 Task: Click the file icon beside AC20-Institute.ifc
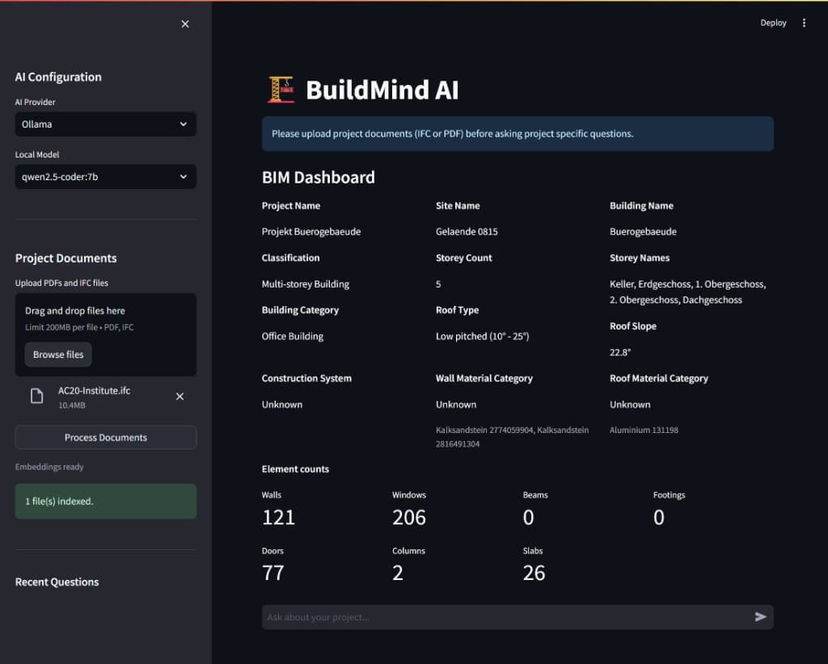pos(36,396)
